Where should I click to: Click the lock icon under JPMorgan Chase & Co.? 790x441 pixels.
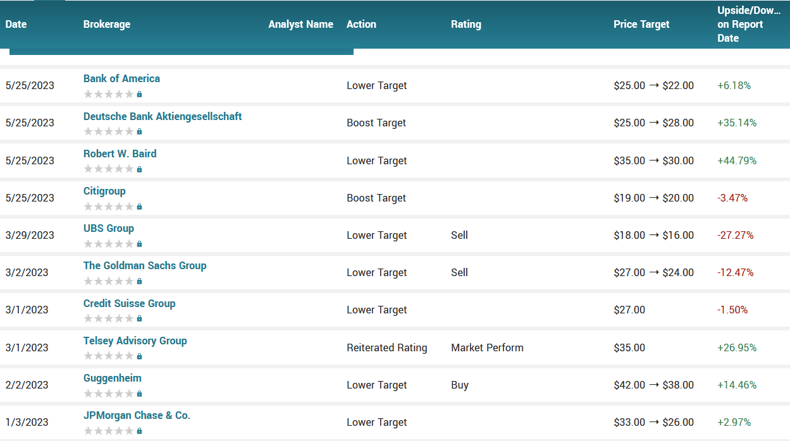point(139,430)
